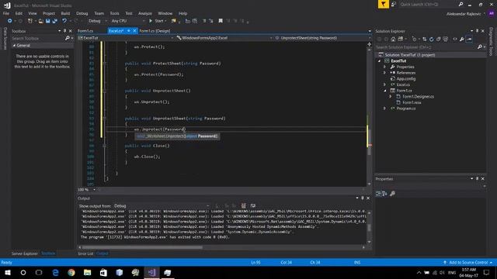This screenshot has height=279, width=497.
Task: Click the Categorized icon in Properties panel
Action: pyautogui.click(x=378, y=193)
